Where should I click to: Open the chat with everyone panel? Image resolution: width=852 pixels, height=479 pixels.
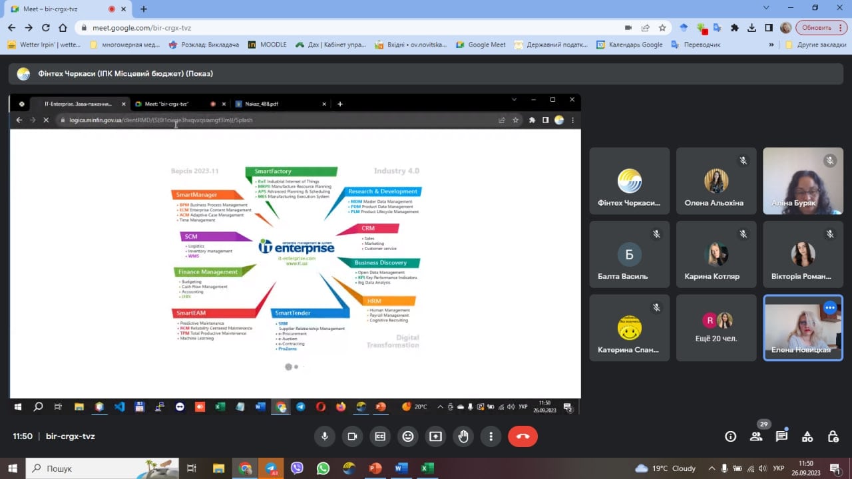pos(781,436)
